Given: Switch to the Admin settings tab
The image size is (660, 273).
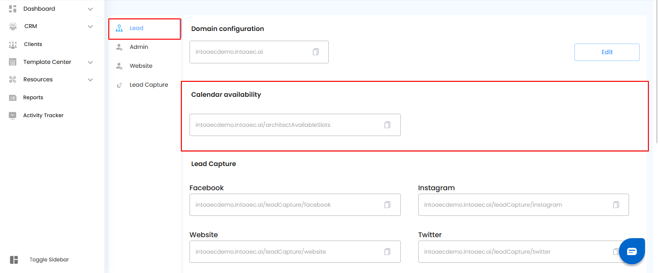Looking at the screenshot, I should click(x=139, y=47).
